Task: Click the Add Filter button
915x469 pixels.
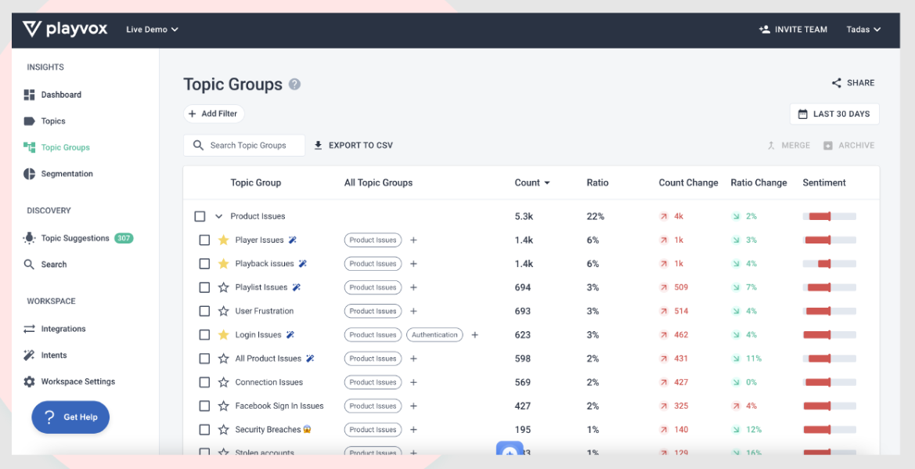Action: [x=214, y=114]
